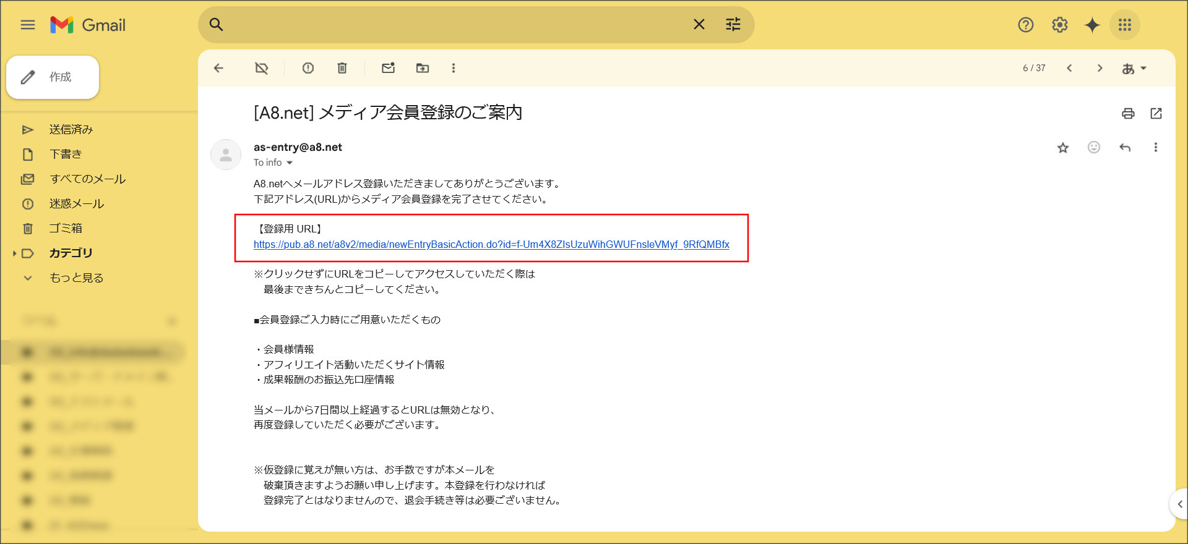
Task: Open 迷惑メール spam folder
Action: [x=77, y=204]
